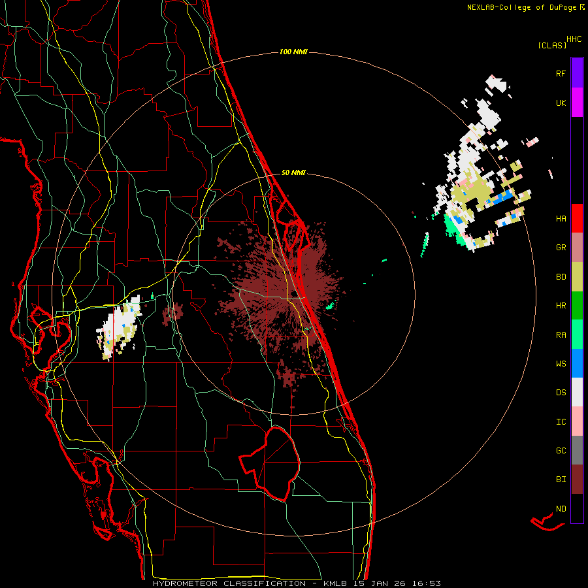Click the [CLAS] units label
This screenshot has width=588, height=588.
[552, 45]
